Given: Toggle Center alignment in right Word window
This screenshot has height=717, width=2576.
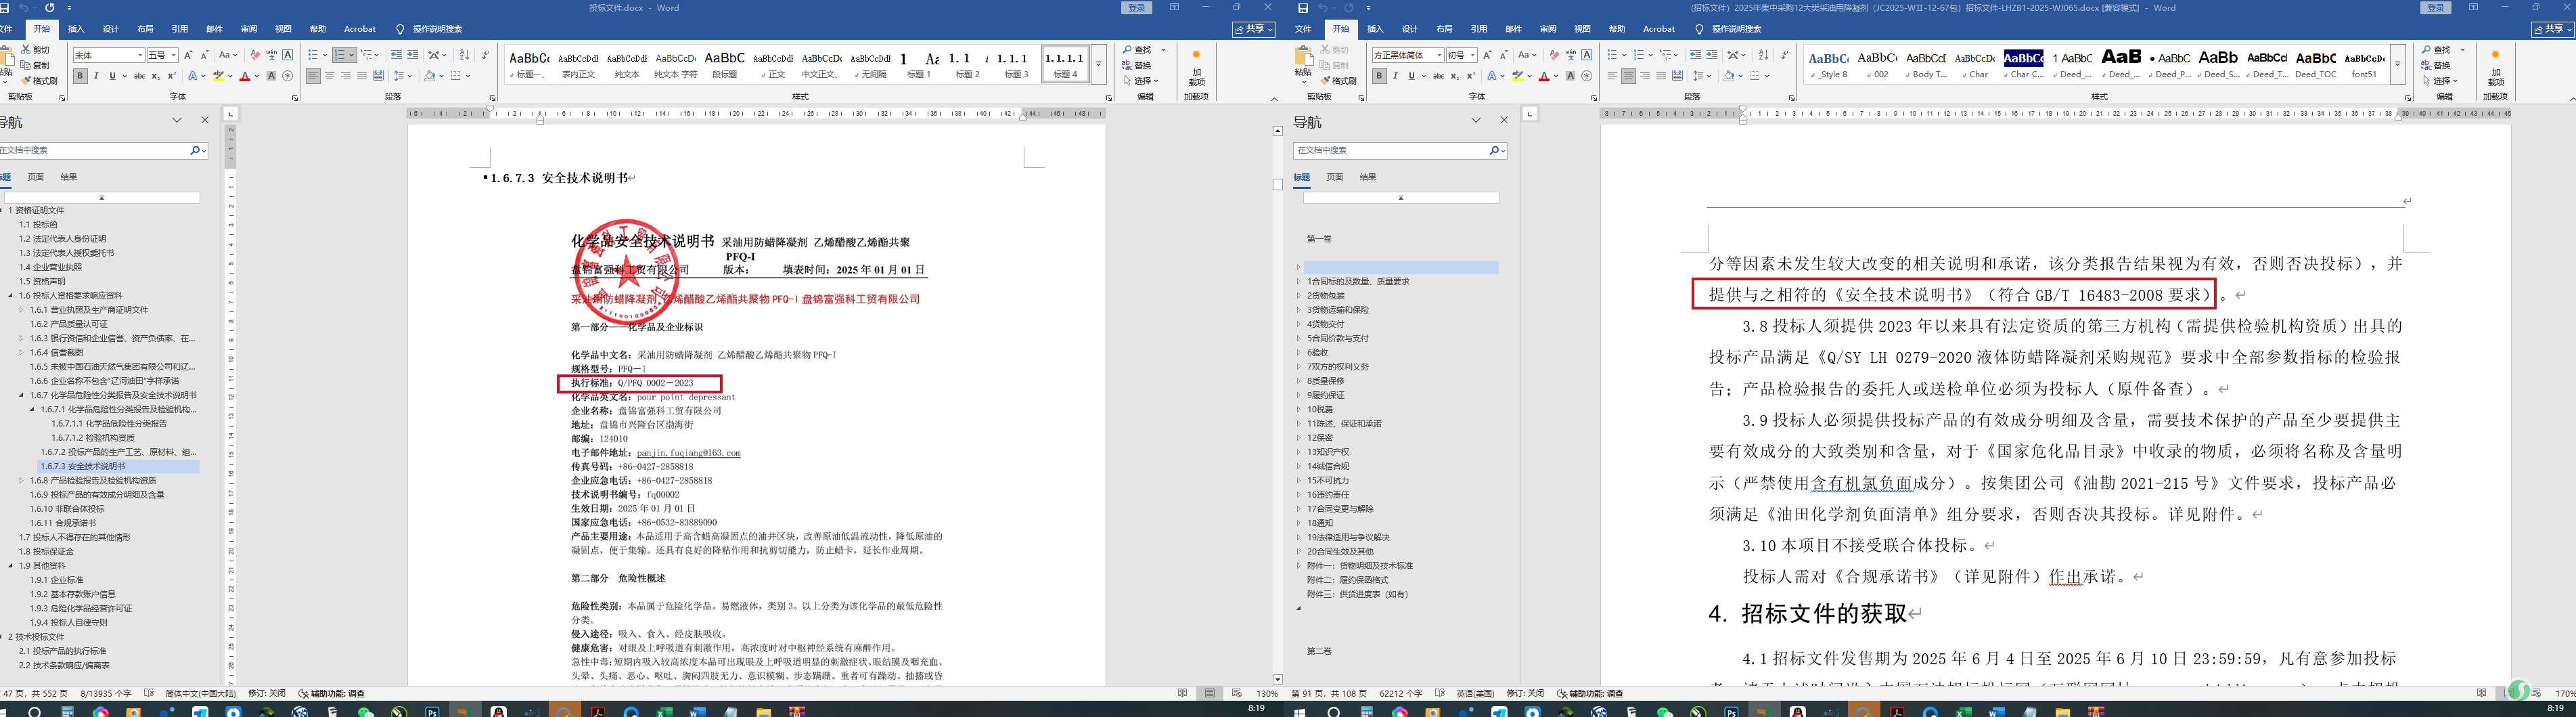Looking at the screenshot, I should (x=1628, y=76).
